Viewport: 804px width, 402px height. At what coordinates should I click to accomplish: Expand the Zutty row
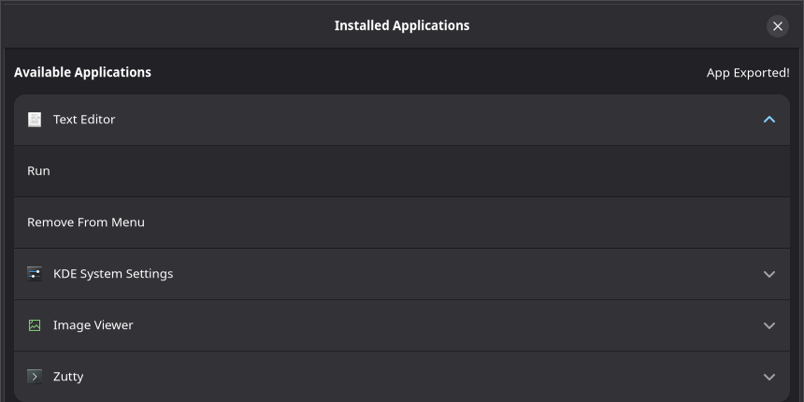point(769,377)
